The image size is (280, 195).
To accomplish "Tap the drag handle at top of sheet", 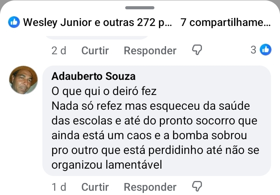I will 140,7.
